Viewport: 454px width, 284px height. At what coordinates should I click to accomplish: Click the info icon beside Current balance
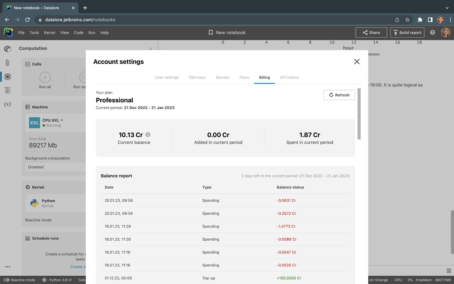[x=148, y=135]
